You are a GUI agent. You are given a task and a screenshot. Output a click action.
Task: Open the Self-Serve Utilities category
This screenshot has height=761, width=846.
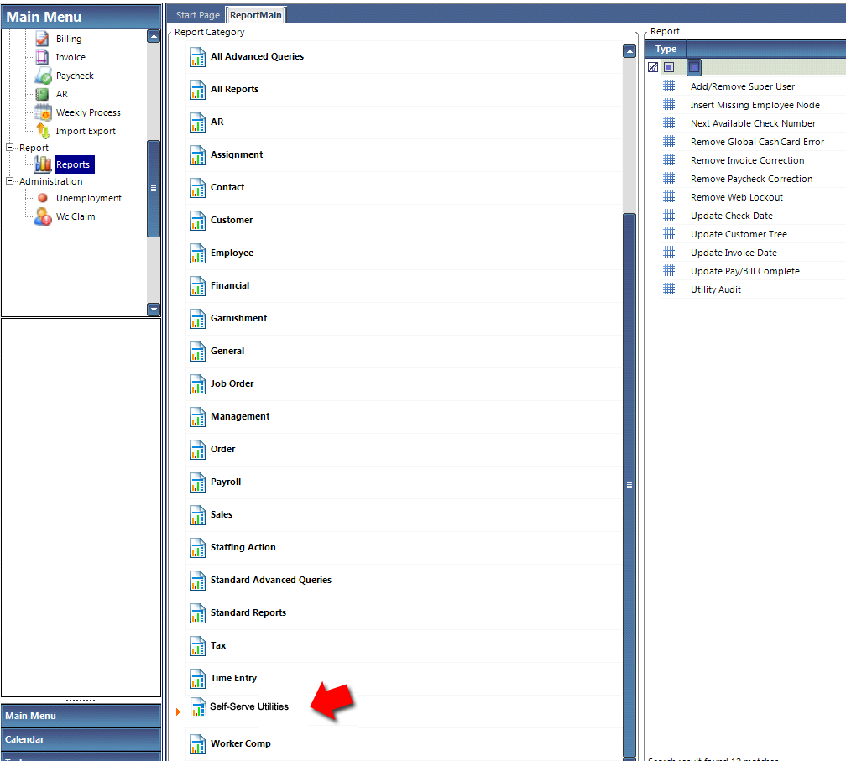(248, 707)
